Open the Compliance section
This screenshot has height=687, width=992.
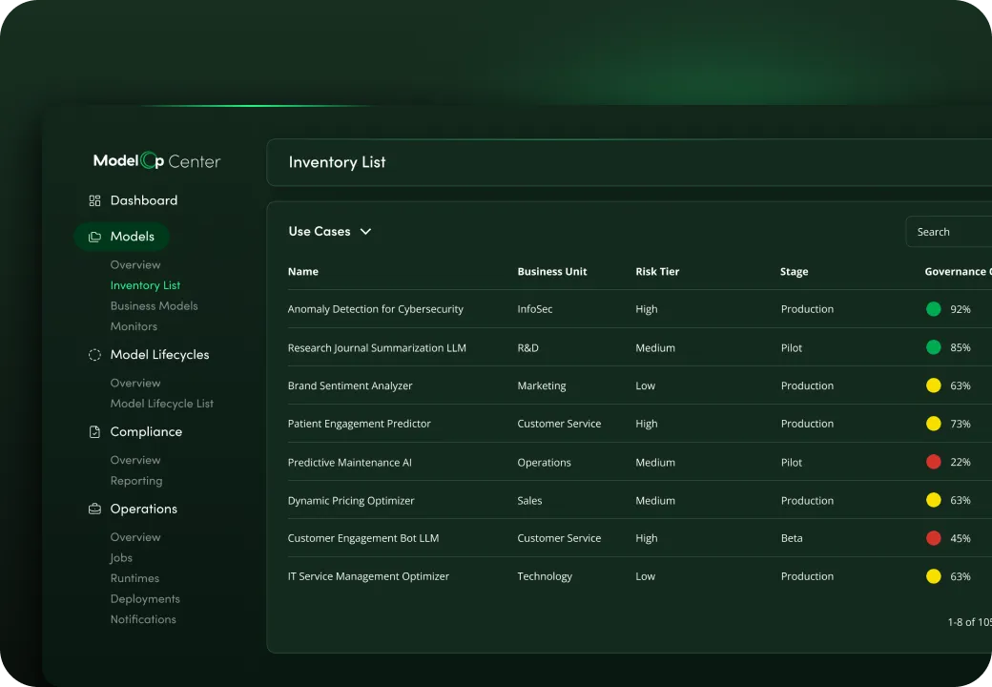tap(146, 432)
